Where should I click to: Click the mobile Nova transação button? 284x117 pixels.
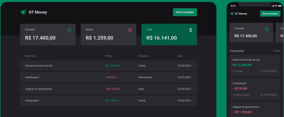tap(270, 13)
